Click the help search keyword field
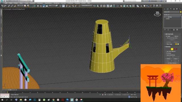 (x=133, y=1)
